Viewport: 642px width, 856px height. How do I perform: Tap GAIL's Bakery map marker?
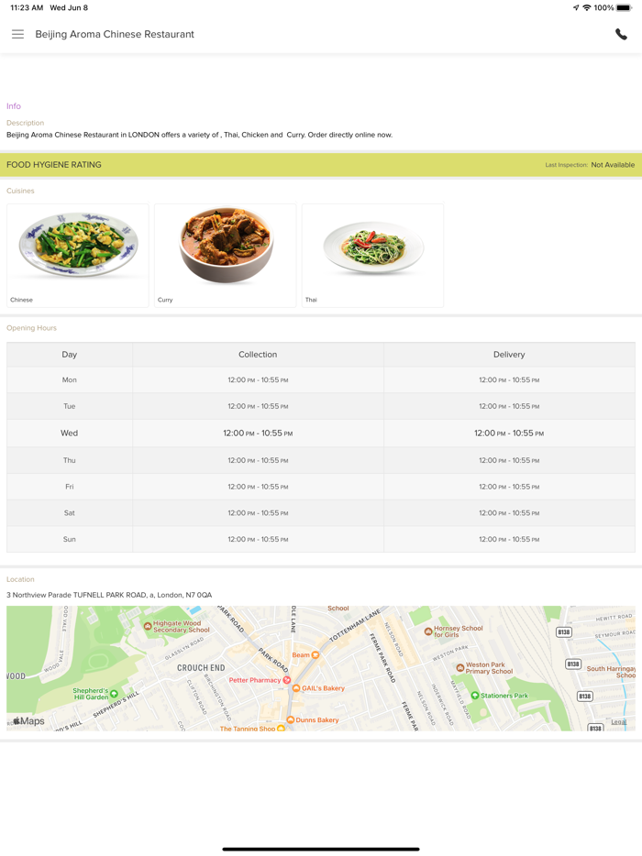click(296, 688)
